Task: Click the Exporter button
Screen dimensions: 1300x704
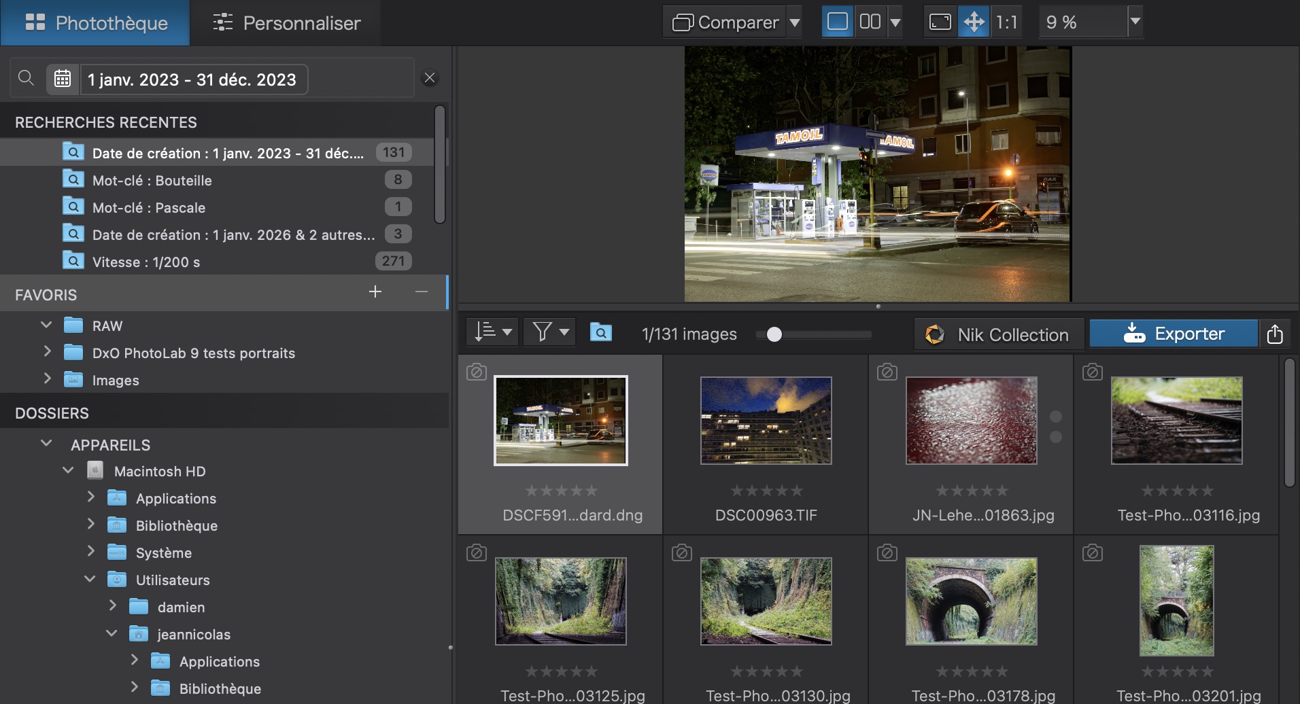Action: (1174, 334)
